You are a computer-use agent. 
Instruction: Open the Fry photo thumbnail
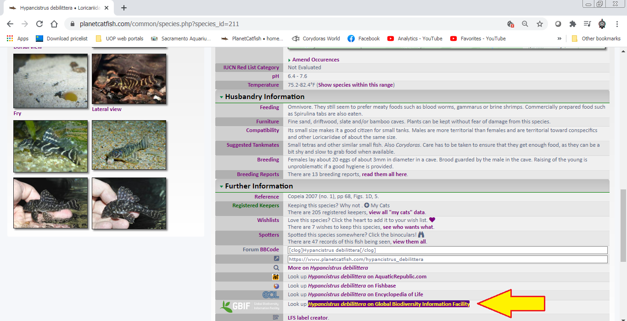[x=50, y=81]
